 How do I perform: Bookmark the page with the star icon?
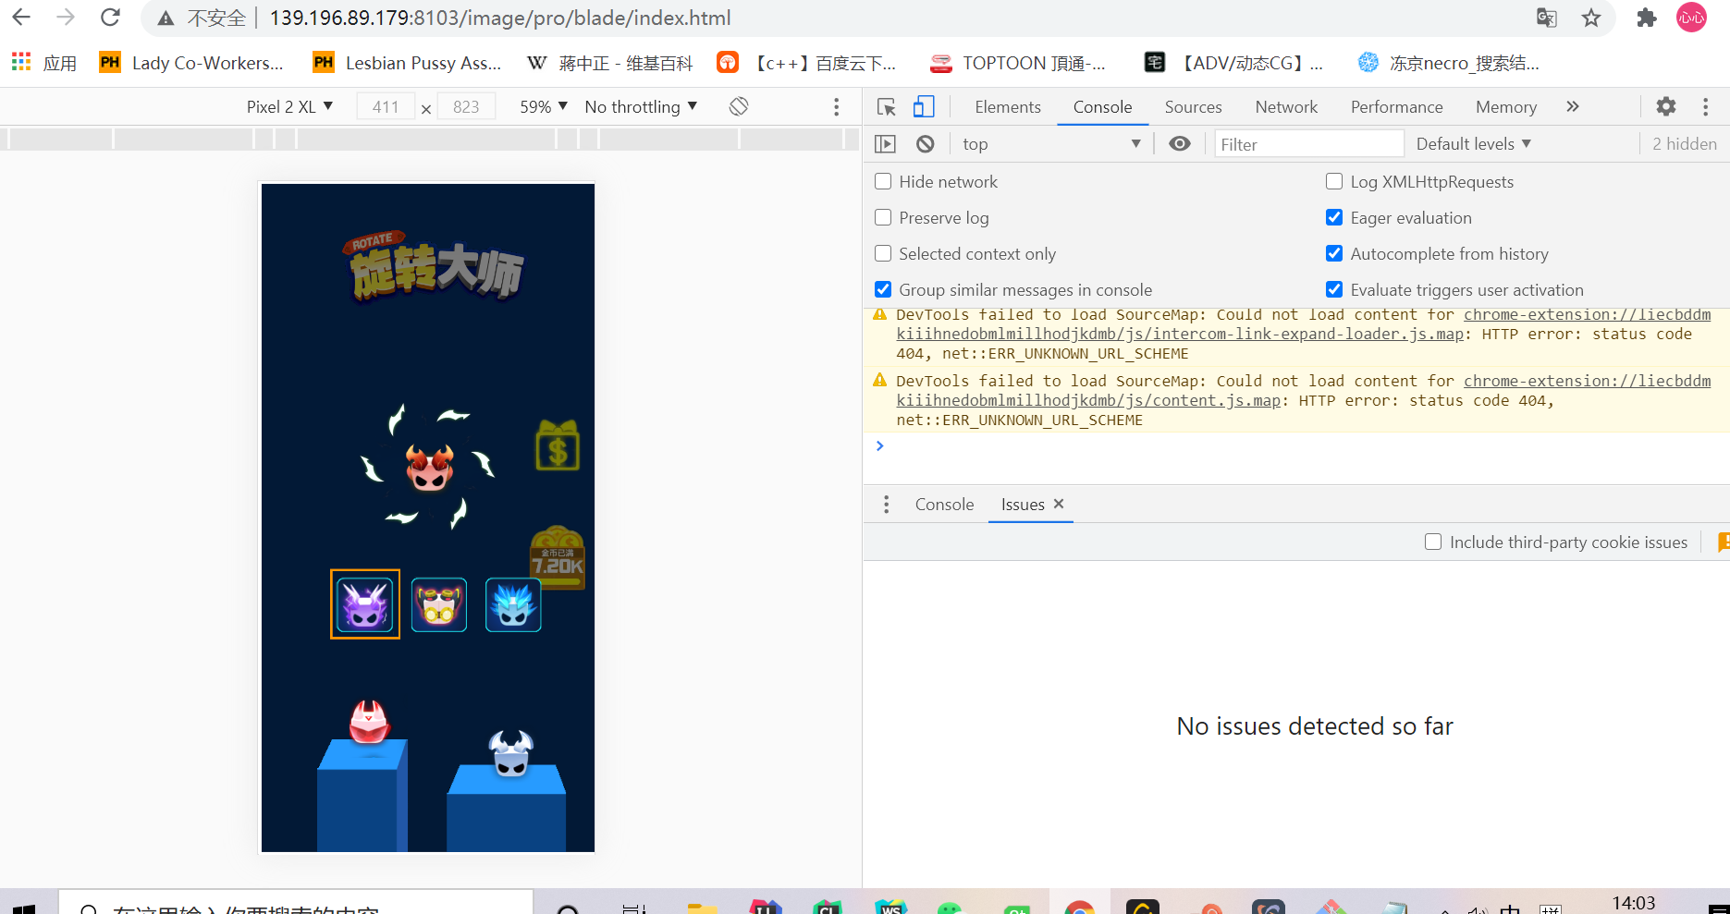pos(1591,18)
